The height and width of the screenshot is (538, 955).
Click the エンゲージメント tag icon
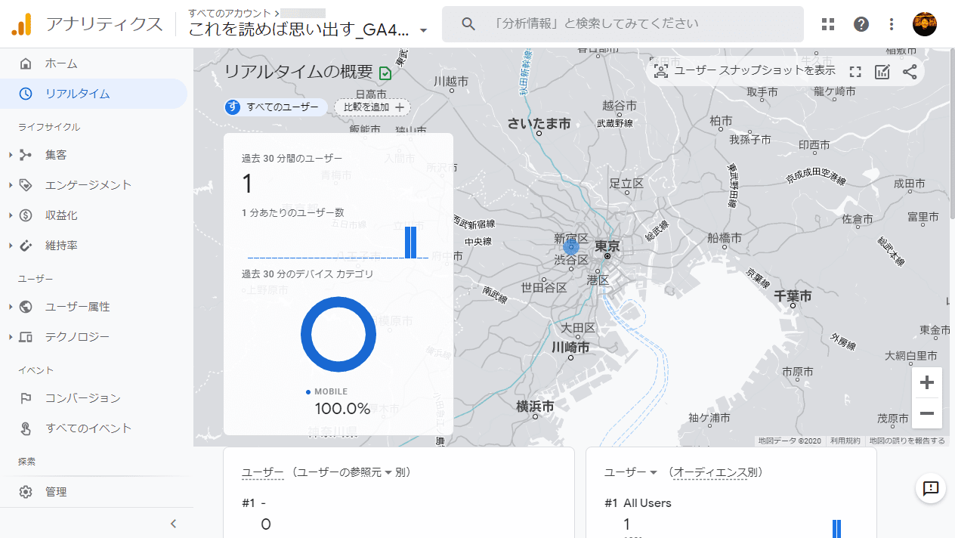tap(26, 185)
